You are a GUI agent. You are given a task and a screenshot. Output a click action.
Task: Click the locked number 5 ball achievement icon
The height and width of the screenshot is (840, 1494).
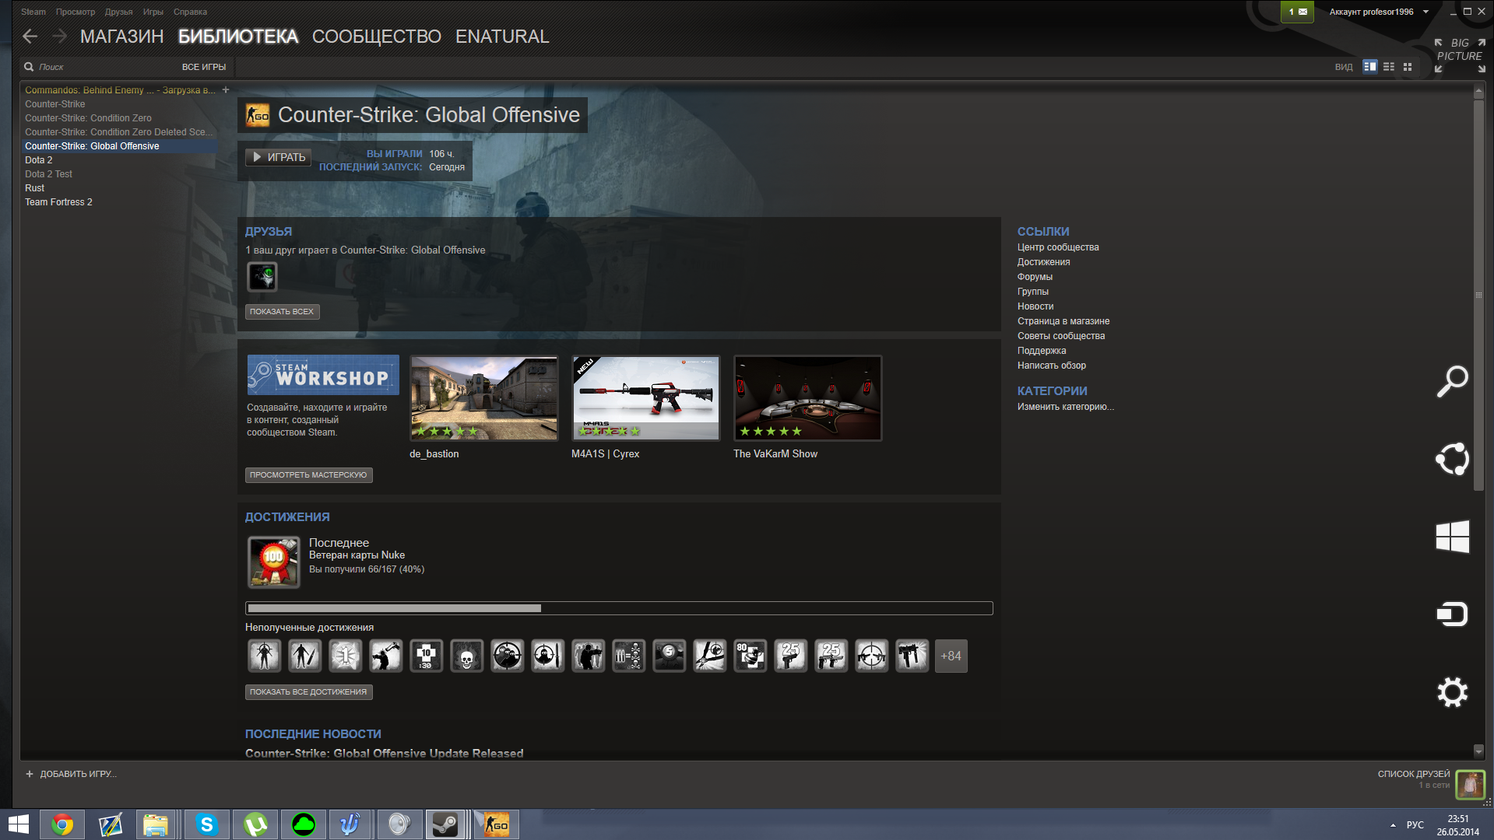point(669,656)
